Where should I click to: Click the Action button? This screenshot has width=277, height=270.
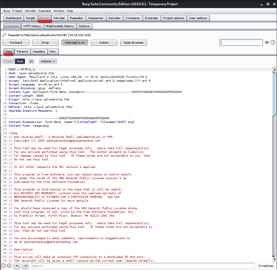tap(104, 43)
